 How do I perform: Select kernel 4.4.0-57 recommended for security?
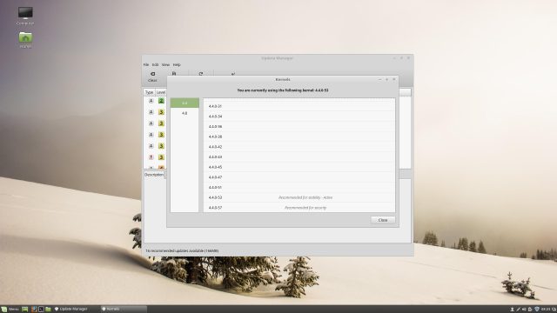click(299, 208)
